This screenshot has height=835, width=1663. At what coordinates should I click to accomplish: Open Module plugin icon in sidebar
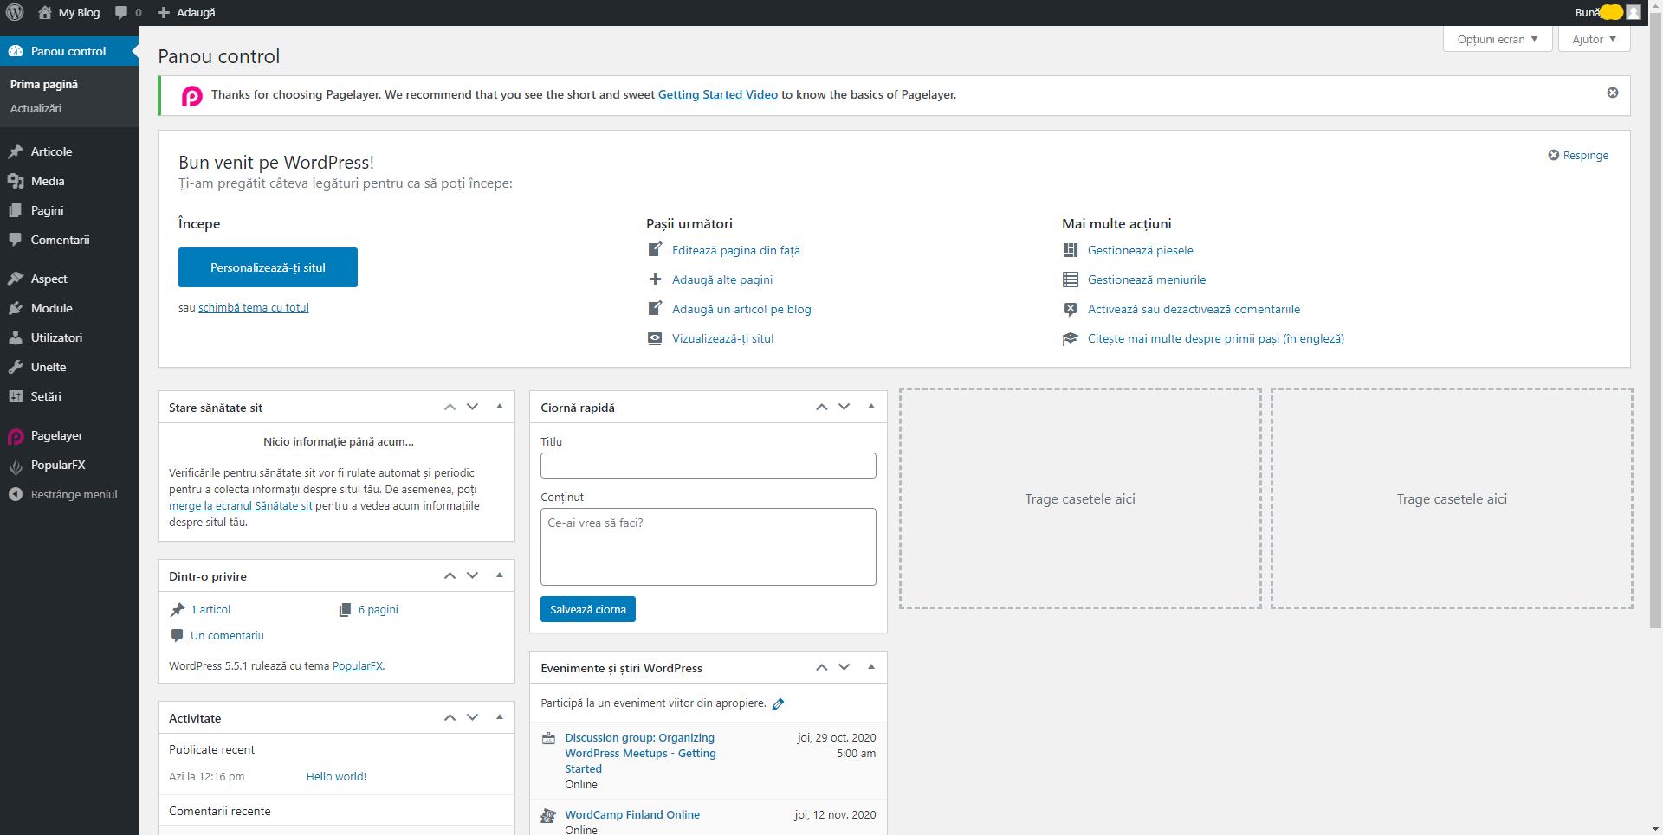click(16, 308)
